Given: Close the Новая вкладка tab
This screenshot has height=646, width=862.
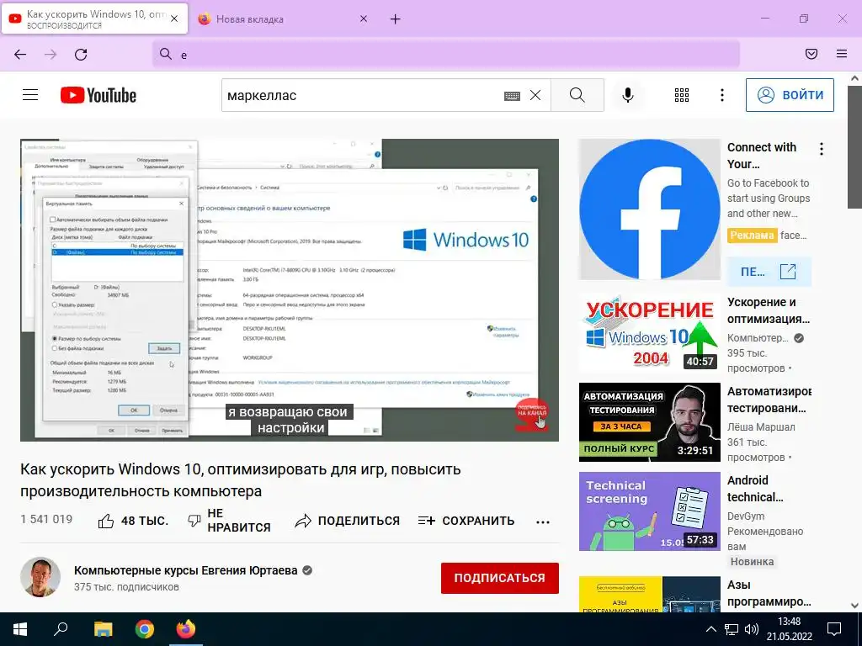Looking at the screenshot, I should click(364, 19).
